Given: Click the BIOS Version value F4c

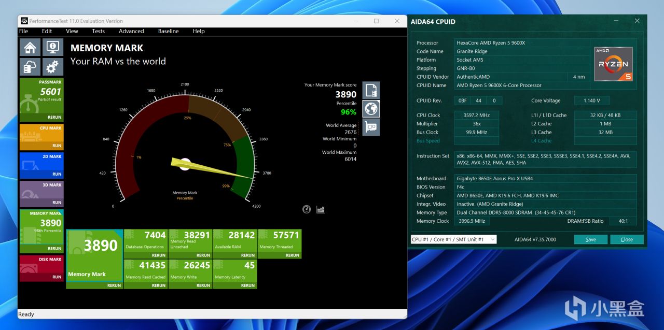Looking at the screenshot, I should pyautogui.click(x=545, y=187).
